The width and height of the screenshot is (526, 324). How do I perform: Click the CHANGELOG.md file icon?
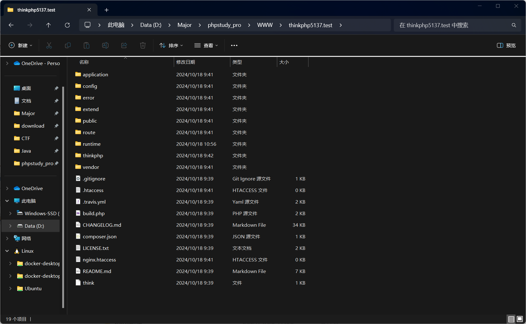(78, 225)
